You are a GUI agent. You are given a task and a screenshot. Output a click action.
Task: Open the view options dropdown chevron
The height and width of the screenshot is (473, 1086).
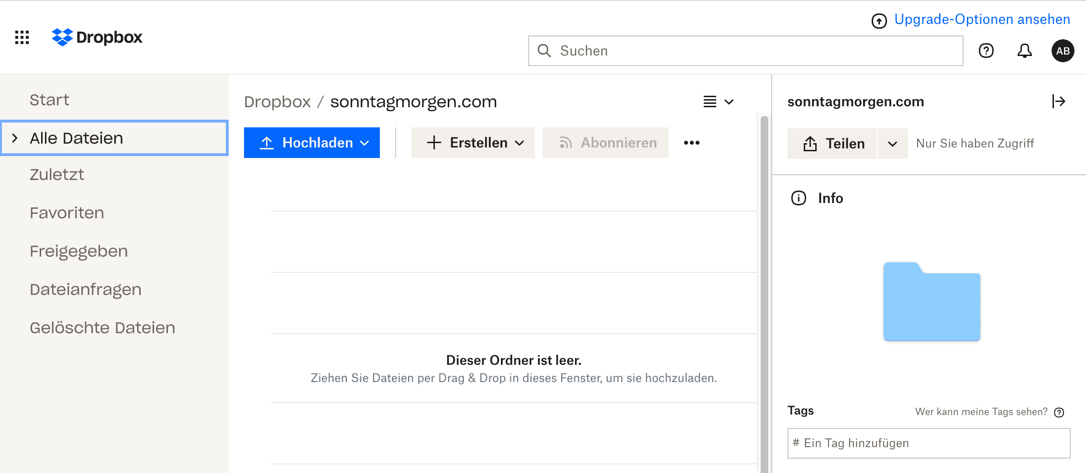tap(729, 102)
